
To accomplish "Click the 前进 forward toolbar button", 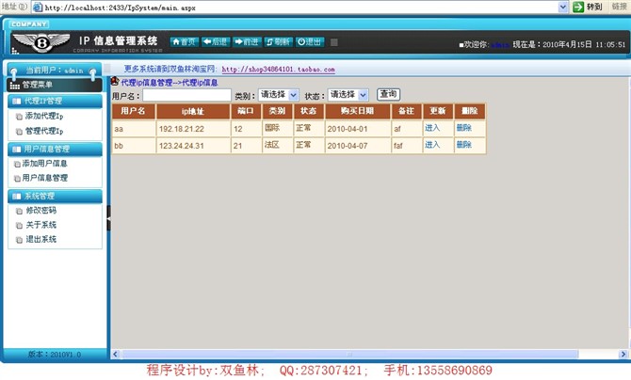I will point(247,41).
